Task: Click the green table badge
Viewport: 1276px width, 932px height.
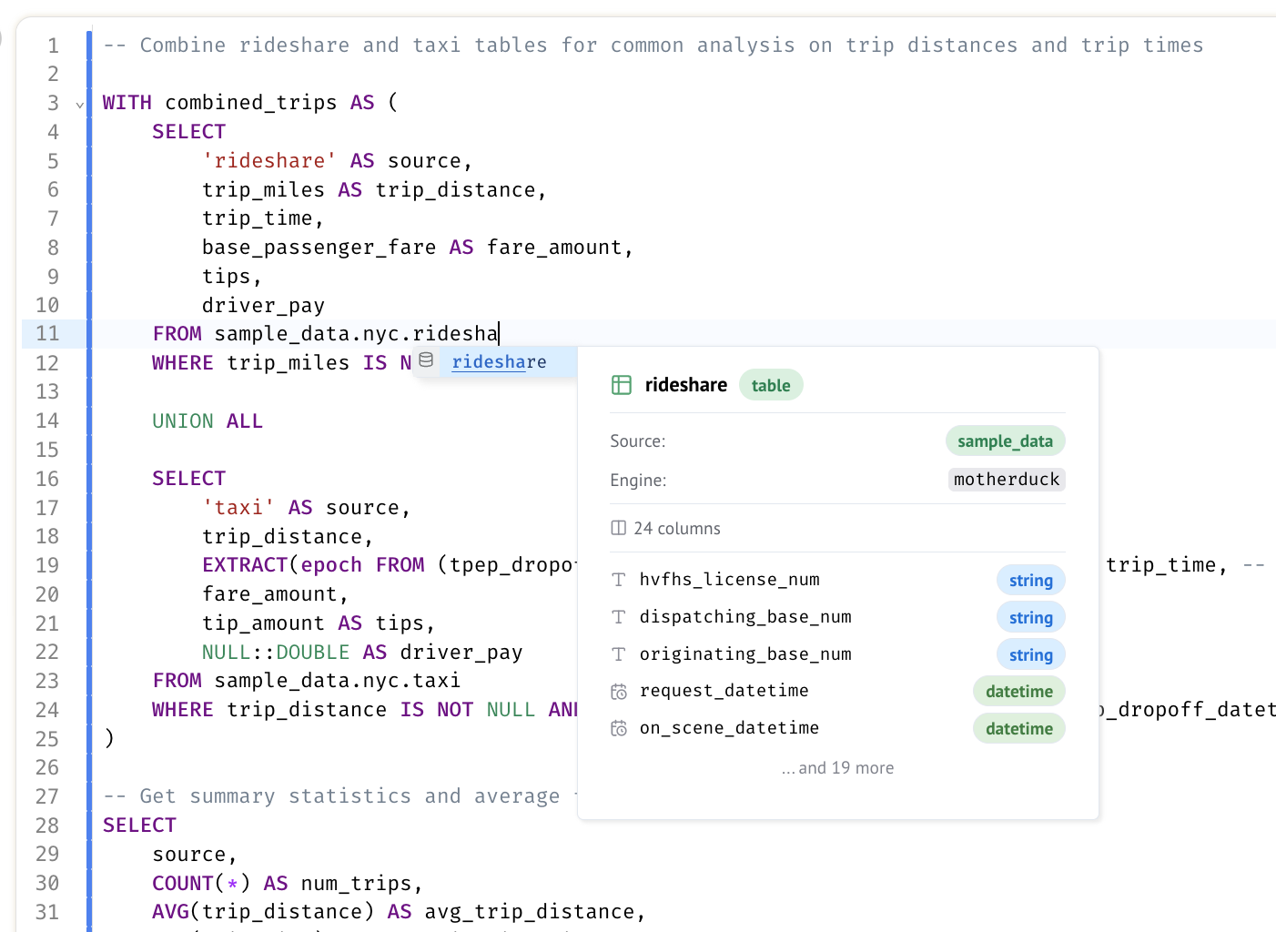Action: tap(770, 386)
